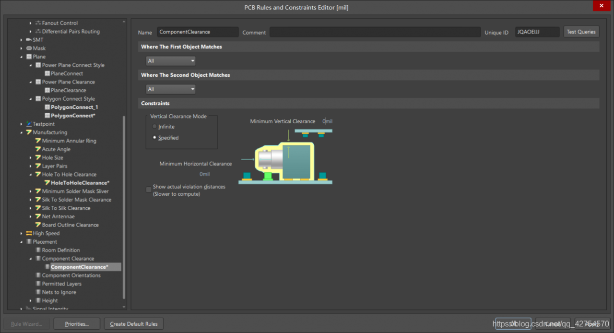
Task: Click the Room Definition rule icon
Action: 38,250
